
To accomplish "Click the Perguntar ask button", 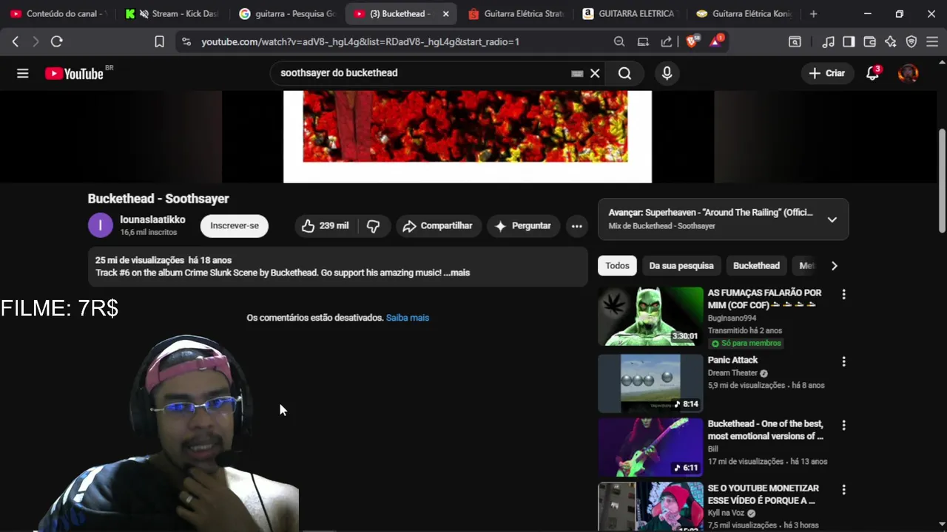I will coord(523,226).
